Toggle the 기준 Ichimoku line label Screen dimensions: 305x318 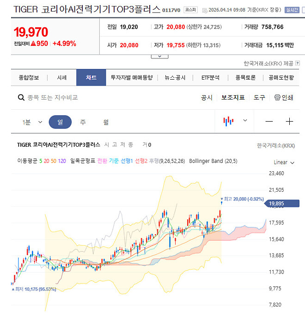click(x=114, y=161)
